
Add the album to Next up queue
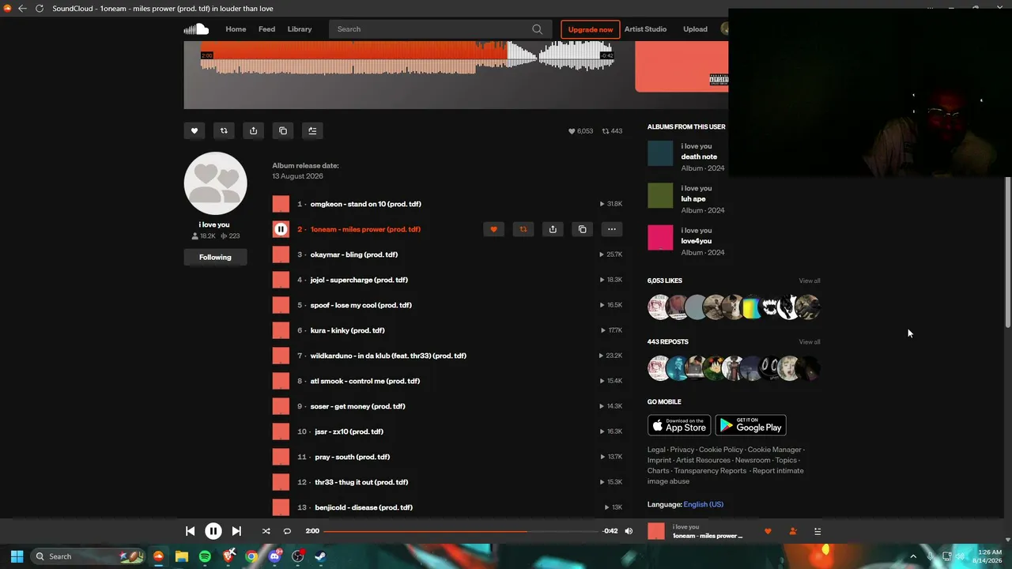(x=312, y=131)
